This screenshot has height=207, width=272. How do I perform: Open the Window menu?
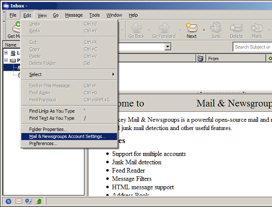click(114, 15)
